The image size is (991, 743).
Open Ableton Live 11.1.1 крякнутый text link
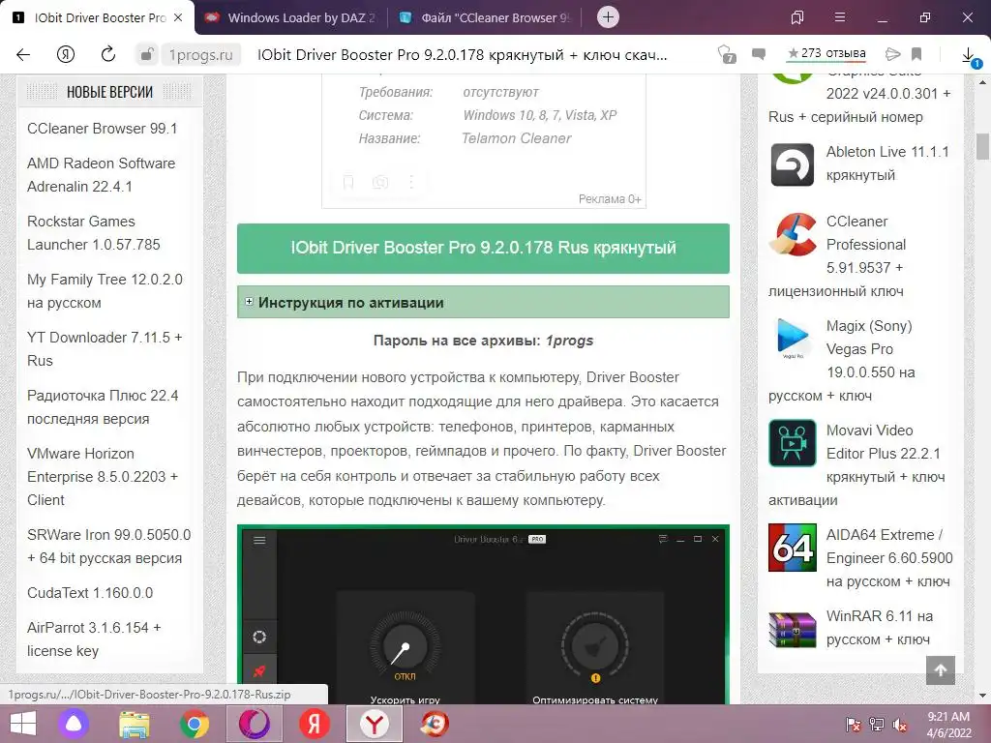[x=887, y=163]
